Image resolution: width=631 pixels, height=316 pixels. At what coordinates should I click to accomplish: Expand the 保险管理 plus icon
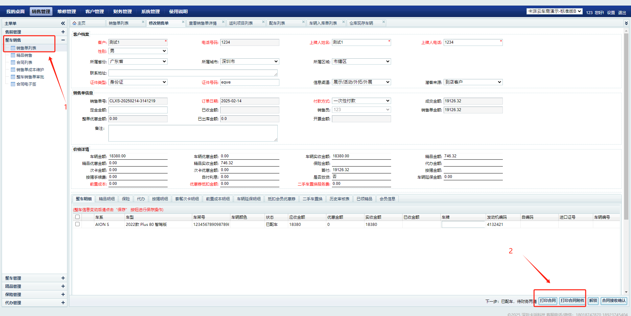(63, 294)
